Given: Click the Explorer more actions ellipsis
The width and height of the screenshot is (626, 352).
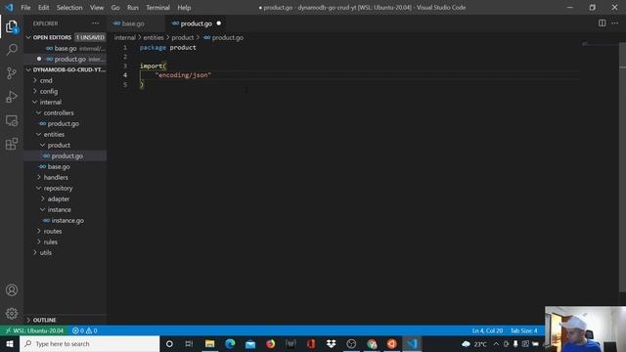Looking at the screenshot, I should point(95,23).
